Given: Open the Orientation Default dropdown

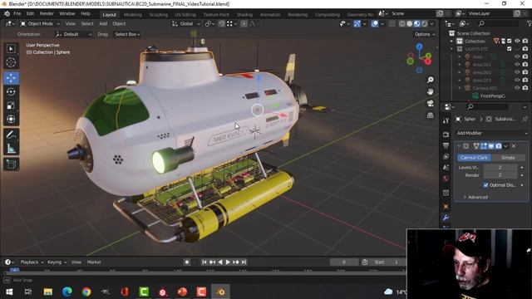Looking at the screenshot, I should [x=73, y=34].
